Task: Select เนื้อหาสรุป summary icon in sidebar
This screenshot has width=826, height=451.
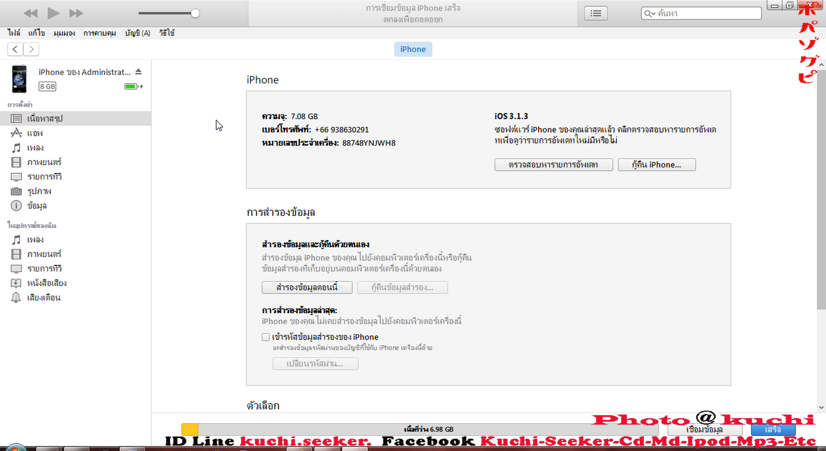Action: [17, 118]
